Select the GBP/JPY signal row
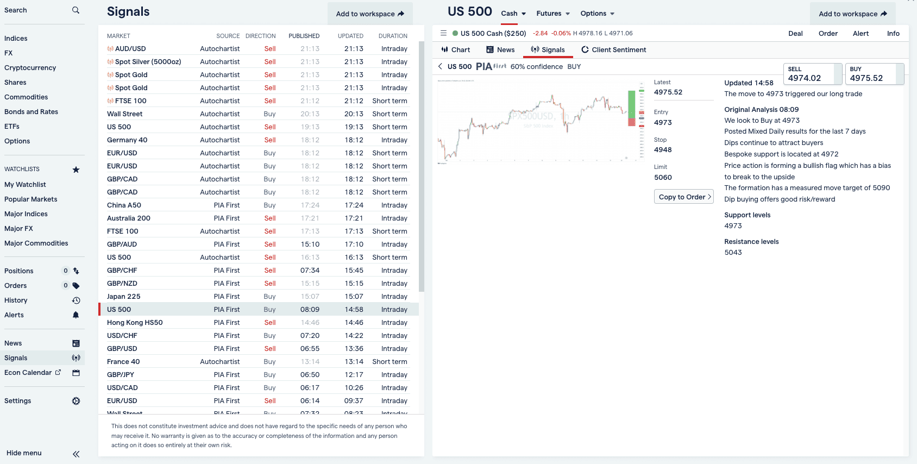The height and width of the screenshot is (464, 917). tap(259, 375)
